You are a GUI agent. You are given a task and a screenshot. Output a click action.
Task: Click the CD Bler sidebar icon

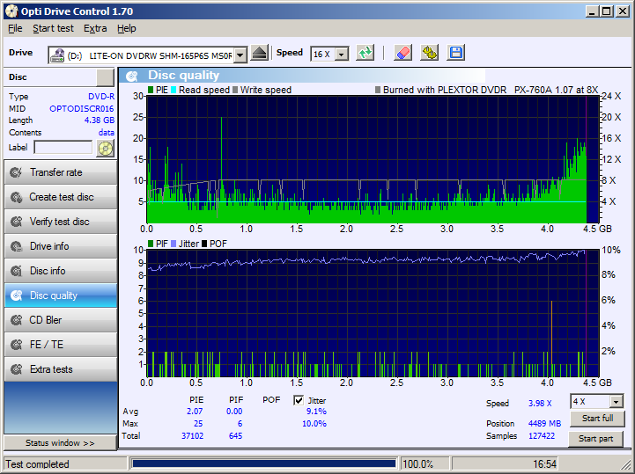coord(16,320)
